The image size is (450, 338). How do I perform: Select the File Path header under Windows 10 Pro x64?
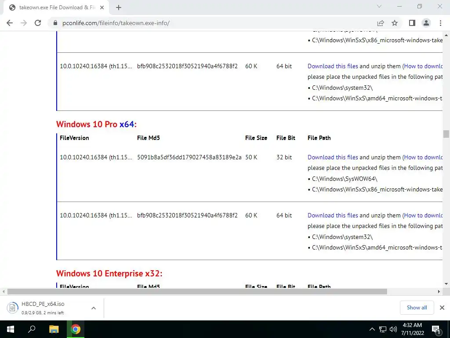319,138
